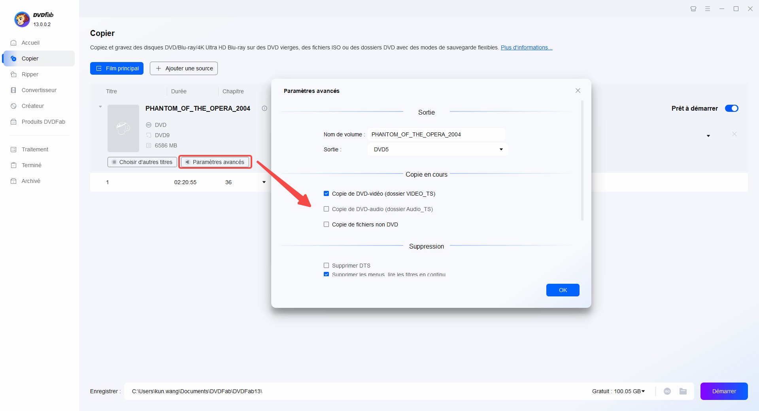This screenshot has height=411, width=759.
Task: Click the Nom de volume input field
Action: coord(436,134)
